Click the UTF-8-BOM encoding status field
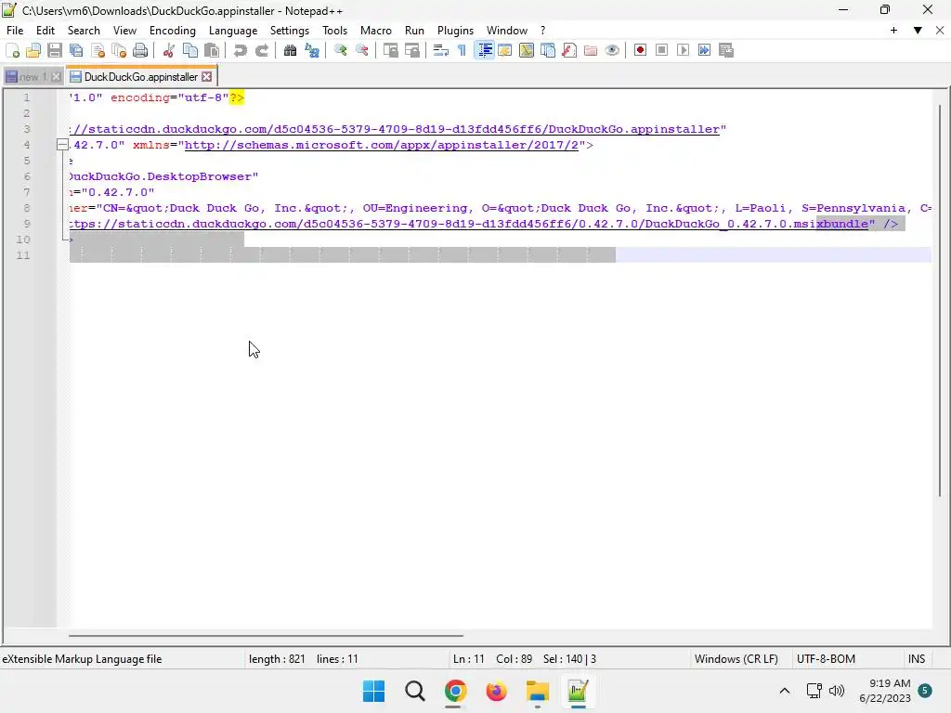This screenshot has width=951, height=713. (x=826, y=659)
